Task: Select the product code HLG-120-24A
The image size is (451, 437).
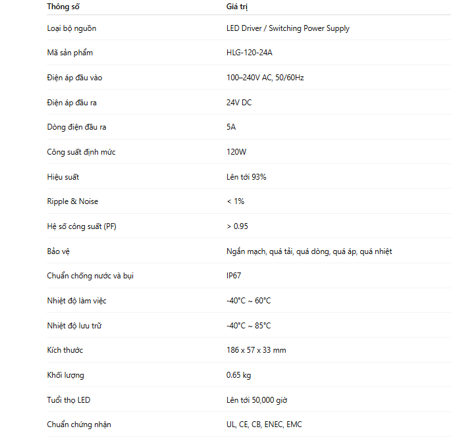Action: 249,53
